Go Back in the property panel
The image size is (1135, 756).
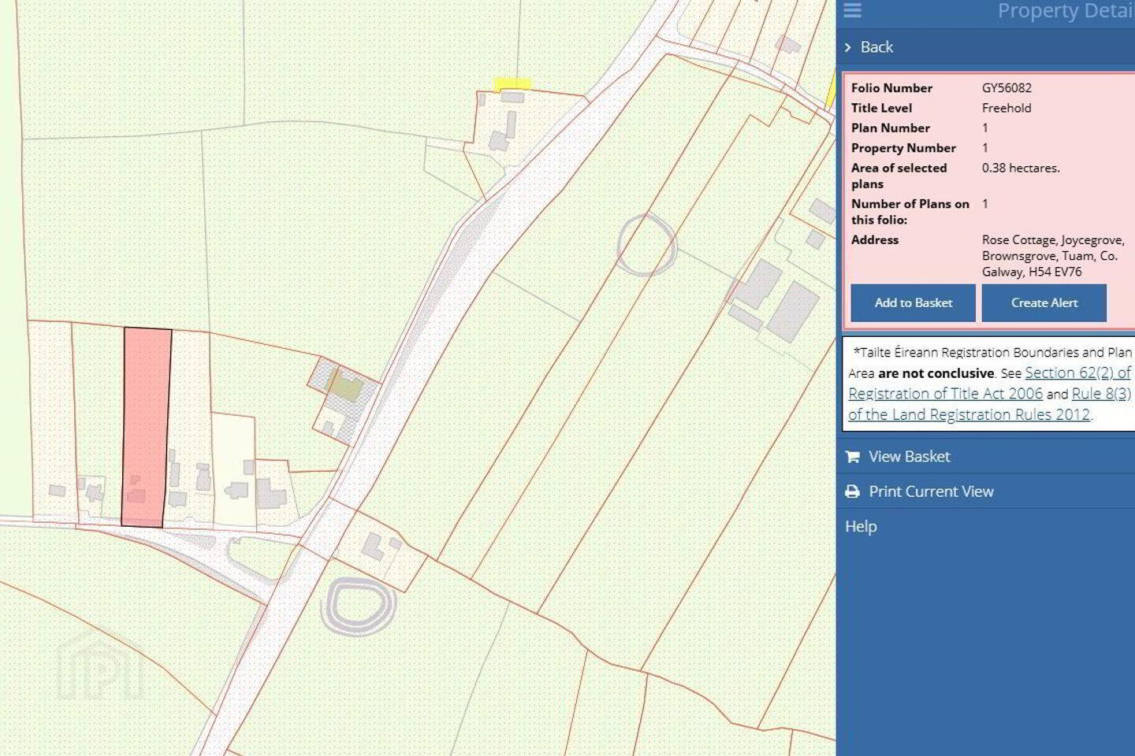coord(876,47)
